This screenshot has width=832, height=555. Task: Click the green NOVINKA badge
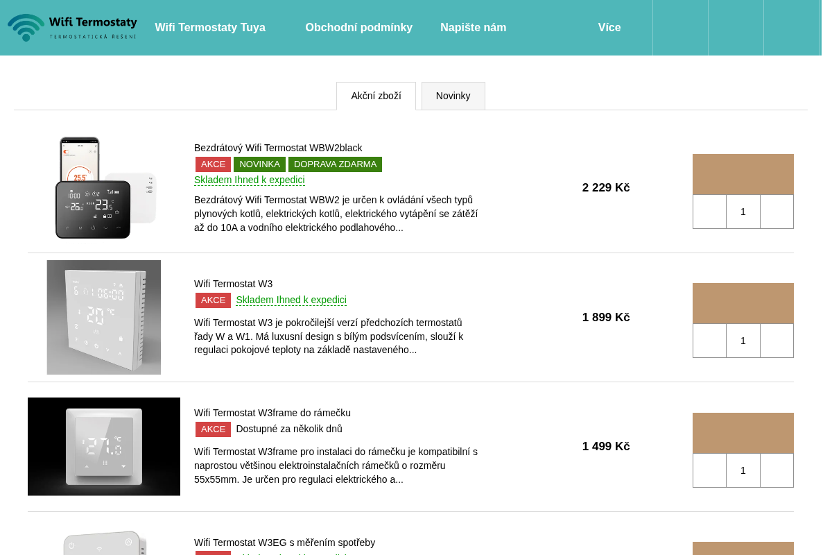coord(259,164)
